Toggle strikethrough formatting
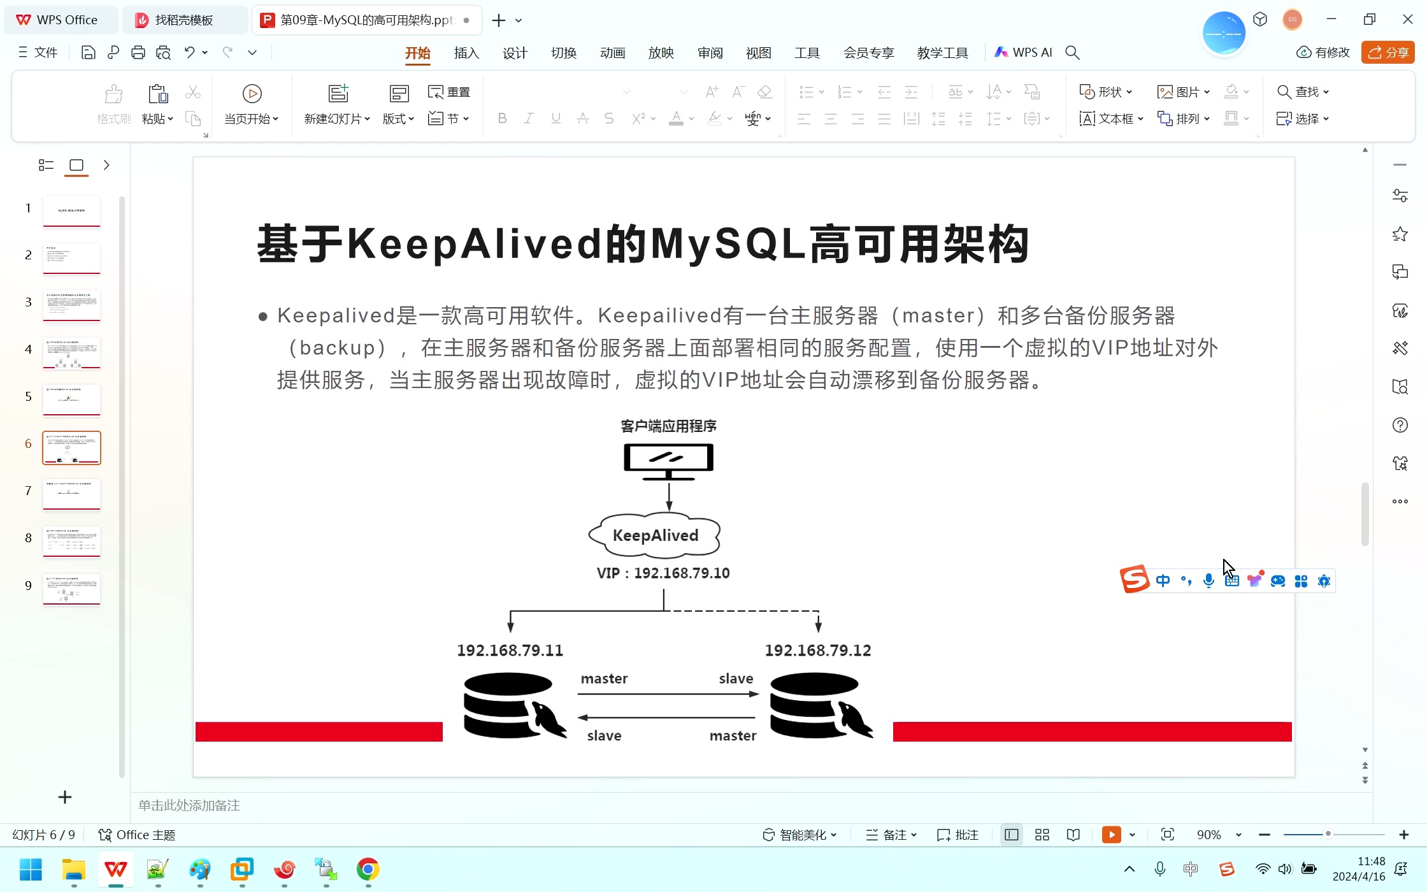This screenshot has height=892, width=1427. click(609, 119)
